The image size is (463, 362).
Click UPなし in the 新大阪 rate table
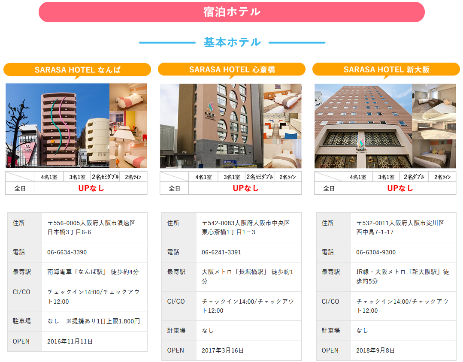400,188
